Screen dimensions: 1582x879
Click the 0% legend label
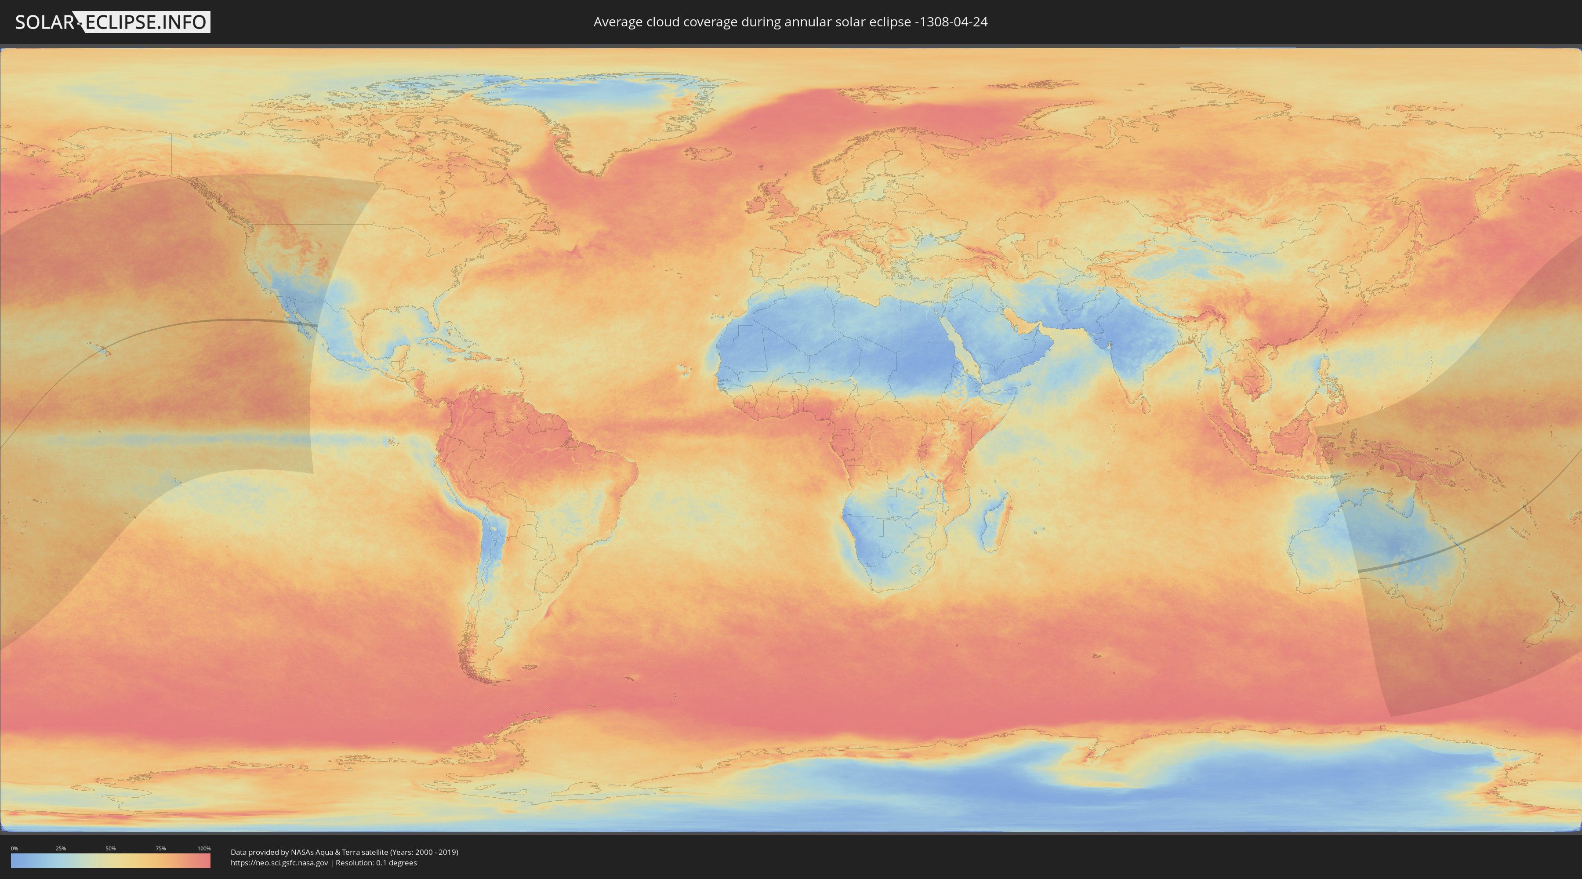tap(14, 848)
